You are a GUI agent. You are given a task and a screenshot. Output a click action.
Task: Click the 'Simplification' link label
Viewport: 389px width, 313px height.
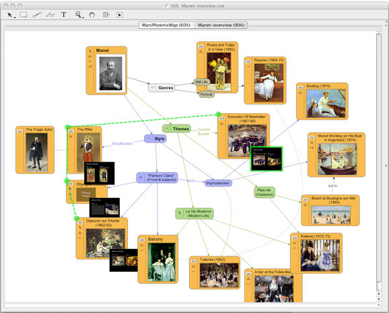pyautogui.click(x=122, y=143)
